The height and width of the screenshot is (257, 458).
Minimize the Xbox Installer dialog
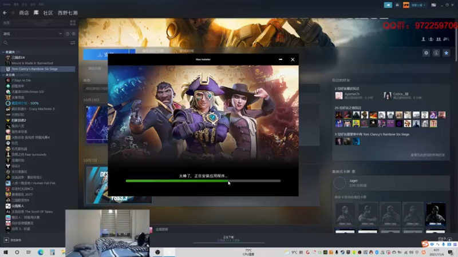281,59
